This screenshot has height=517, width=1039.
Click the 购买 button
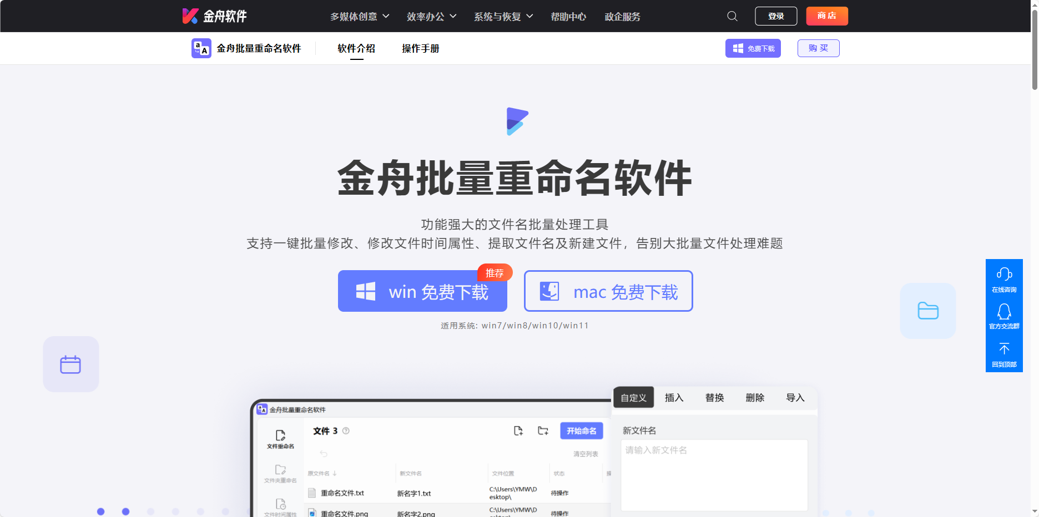click(x=818, y=48)
